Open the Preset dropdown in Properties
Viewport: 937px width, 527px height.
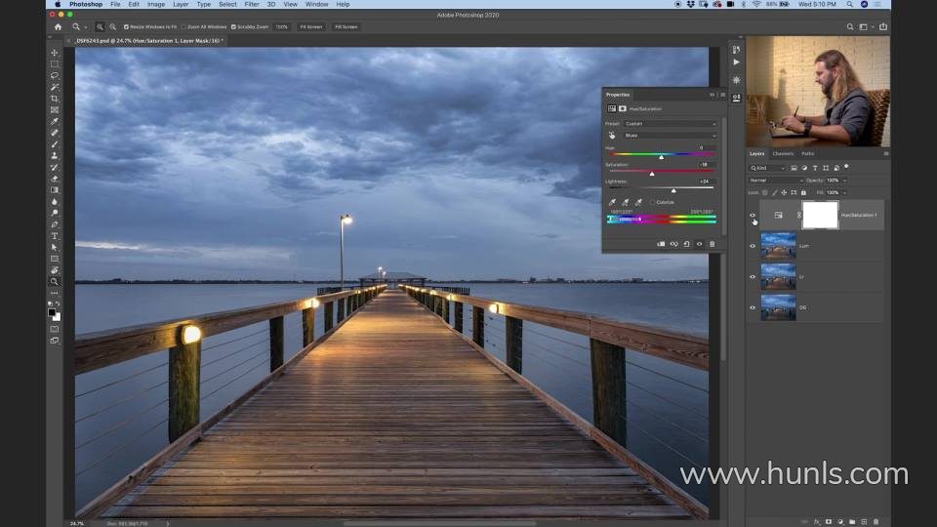tap(670, 124)
